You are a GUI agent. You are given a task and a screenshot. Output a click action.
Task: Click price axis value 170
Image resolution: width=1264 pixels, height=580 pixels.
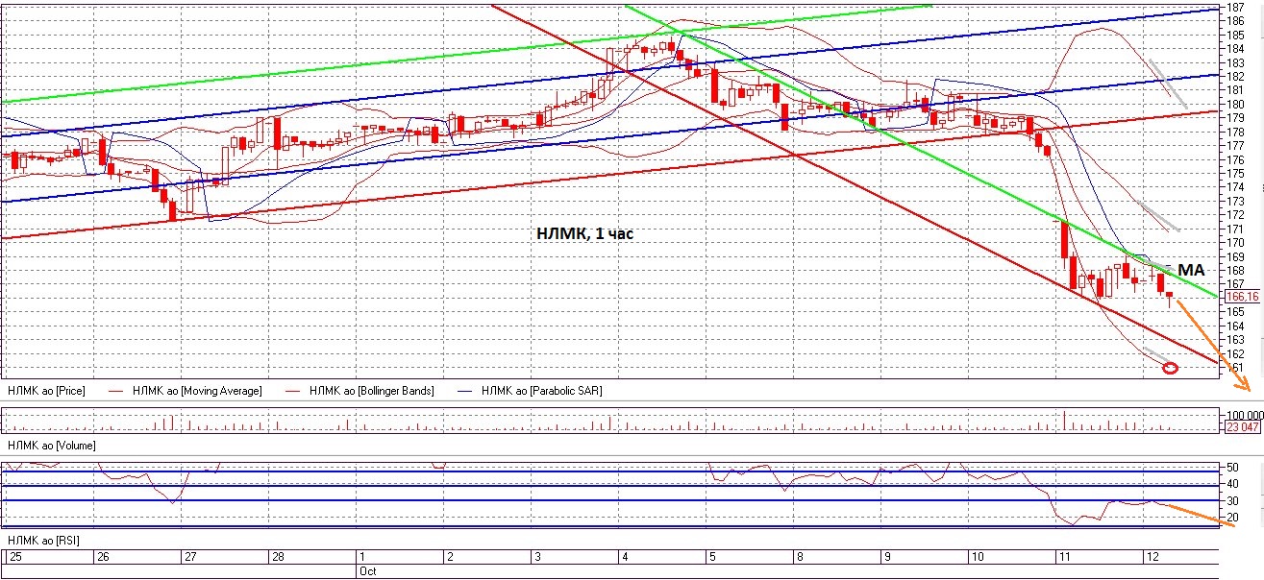[1235, 243]
